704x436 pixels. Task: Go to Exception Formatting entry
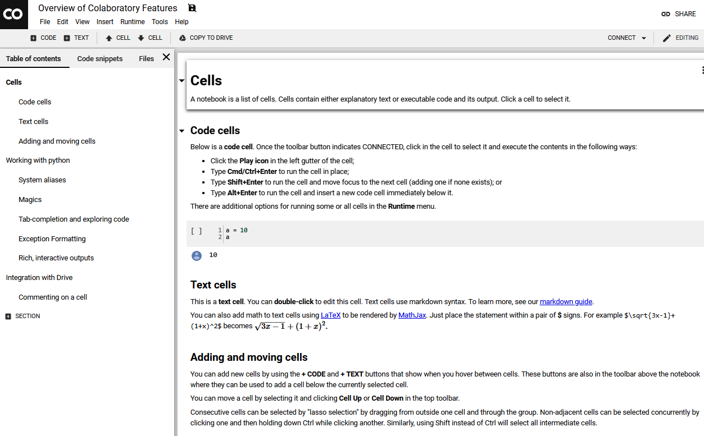pyautogui.click(x=52, y=239)
